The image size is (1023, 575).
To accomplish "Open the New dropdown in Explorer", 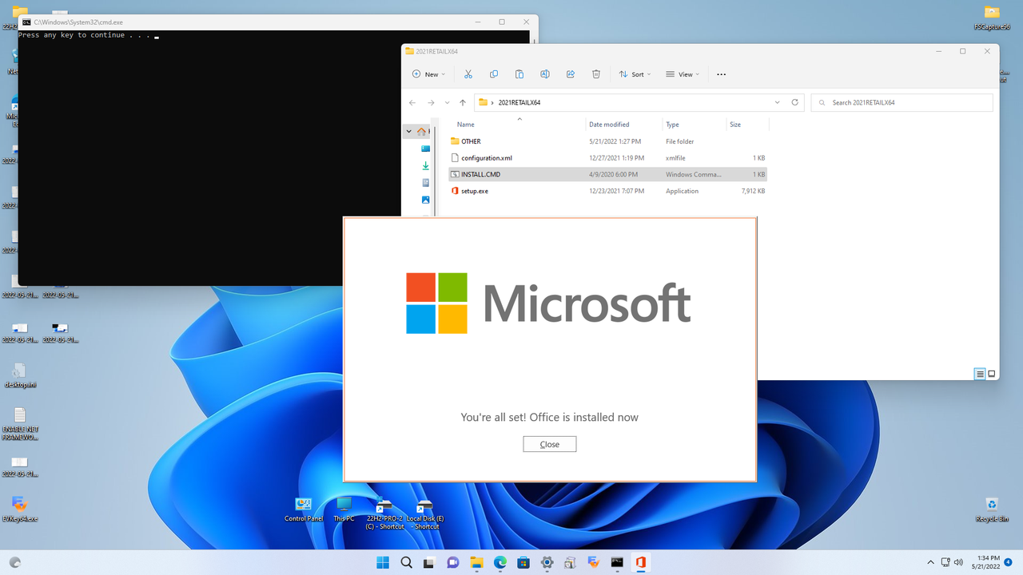I will pyautogui.click(x=428, y=74).
